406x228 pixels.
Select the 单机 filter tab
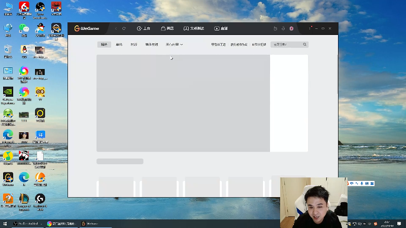pos(119,45)
